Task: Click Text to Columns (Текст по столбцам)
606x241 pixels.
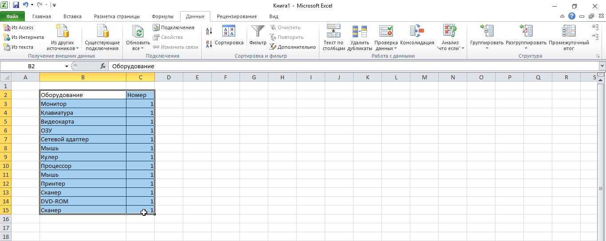Action: 334,38
